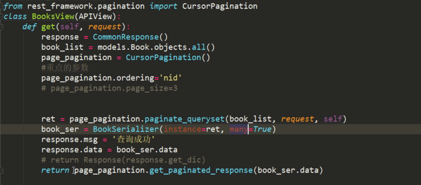Click the Chinese comment line 重点的参数
The height and width of the screenshot is (185, 421).
pyautogui.click(x=65, y=68)
